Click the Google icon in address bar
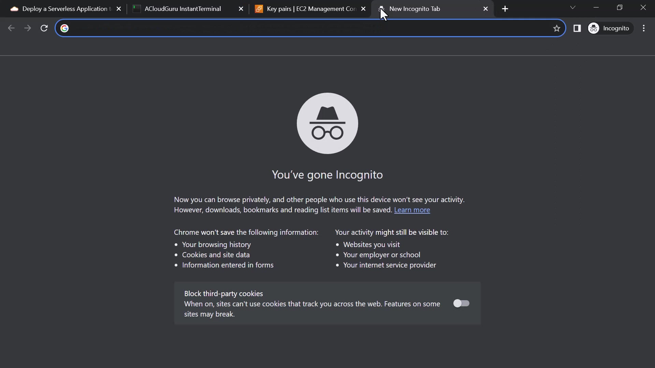The height and width of the screenshot is (368, 655). point(64,28)
